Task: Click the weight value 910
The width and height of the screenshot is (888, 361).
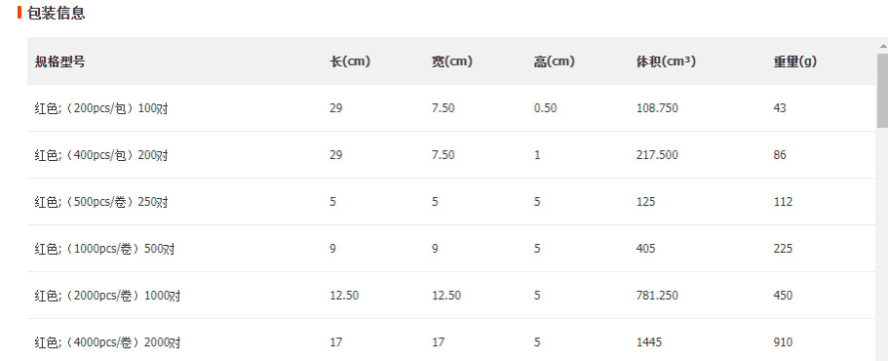Action: pyautogui.click(x=783, y=342)
